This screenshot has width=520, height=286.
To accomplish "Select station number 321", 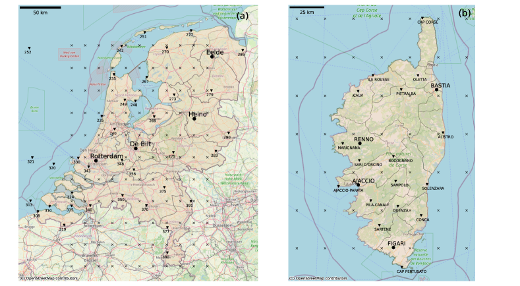I will 30,162.
